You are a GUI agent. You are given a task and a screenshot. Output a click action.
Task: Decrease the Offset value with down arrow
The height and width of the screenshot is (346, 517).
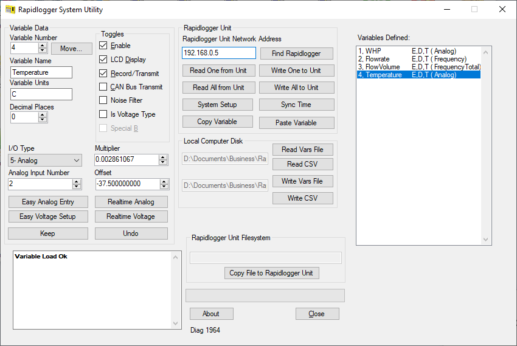[x=163, y=186]
